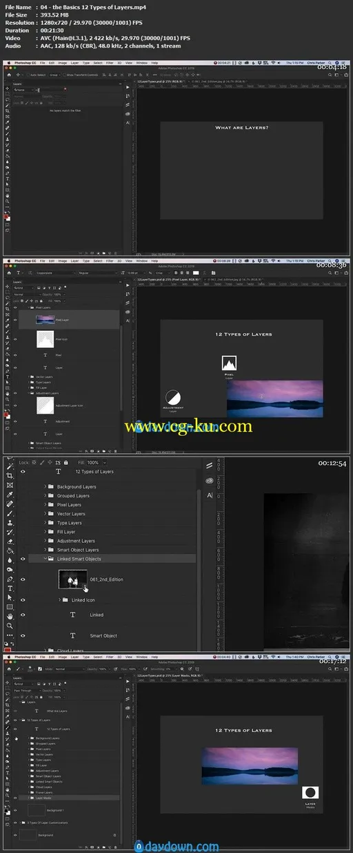353x853 pixels.
Task: Click foreground red swatch in 12:54 frame
Action: (x=7, y=649)
